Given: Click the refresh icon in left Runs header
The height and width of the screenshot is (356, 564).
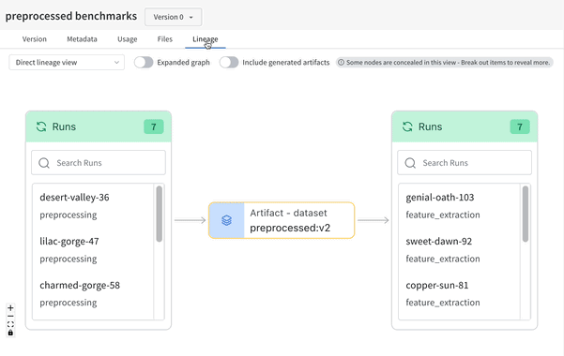Looking at the screenshot, I should pos(41,126).
